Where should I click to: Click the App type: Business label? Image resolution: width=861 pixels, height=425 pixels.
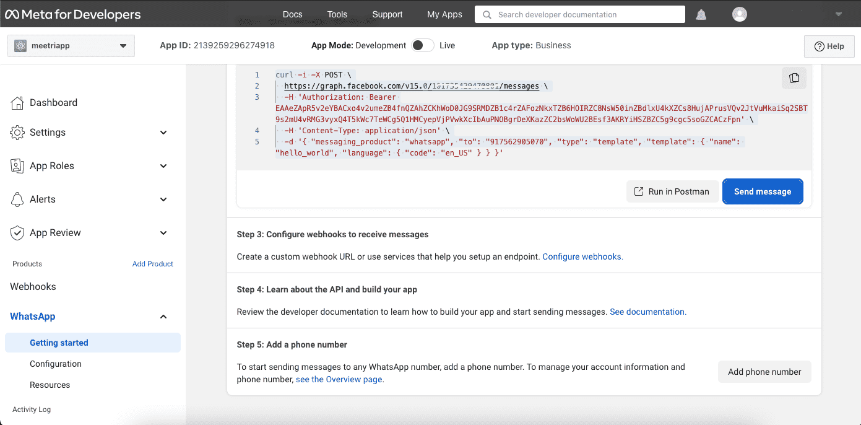531,45
